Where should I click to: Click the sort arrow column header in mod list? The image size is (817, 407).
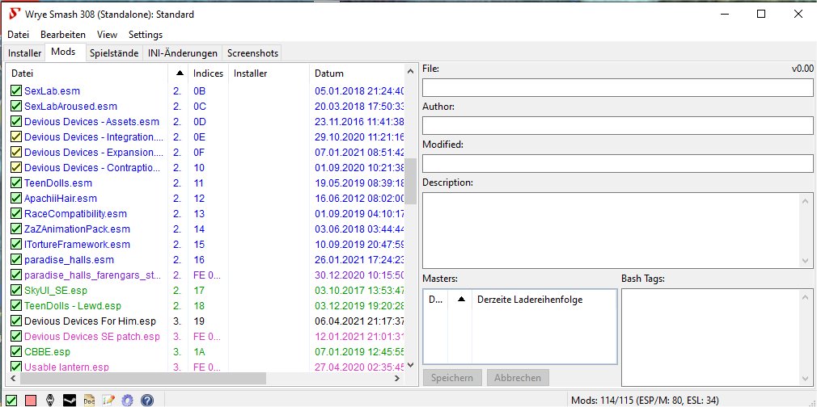pyautogui.click(x=178, y=73)
